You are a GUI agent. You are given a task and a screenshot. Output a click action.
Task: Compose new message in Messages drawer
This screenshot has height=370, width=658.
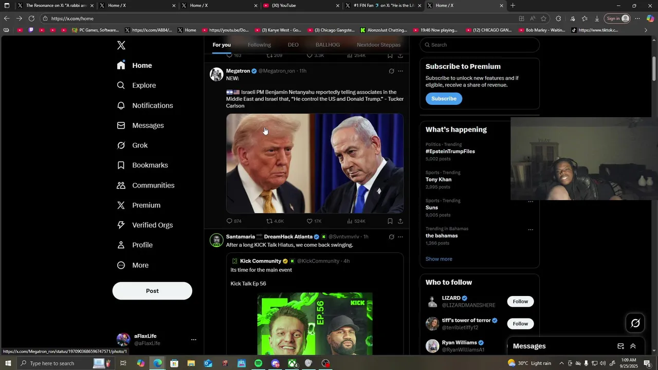[x=620, y=346]
